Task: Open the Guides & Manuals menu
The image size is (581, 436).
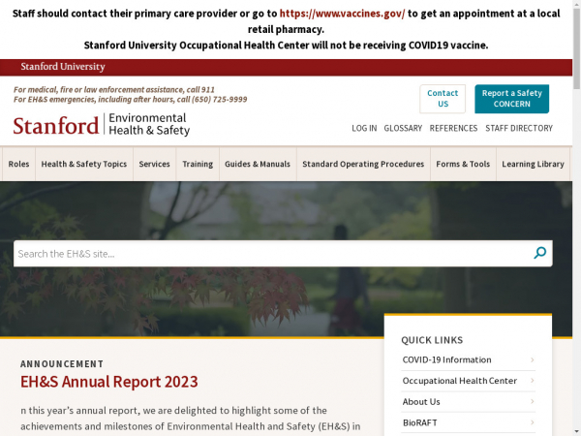Action: pyautogui.click(x=258, y=164)
